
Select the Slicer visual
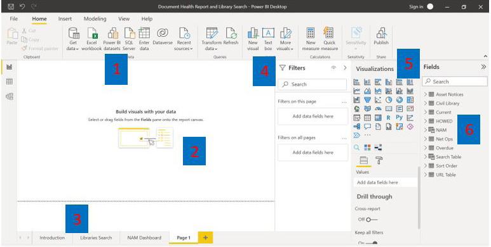click(x=357, y=118)
